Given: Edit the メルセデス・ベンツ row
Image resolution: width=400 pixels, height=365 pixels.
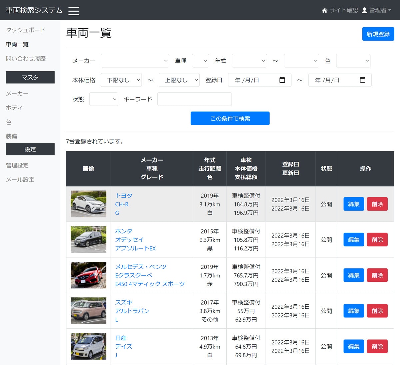Looking at the screenshot, I should tap(354, 275).
